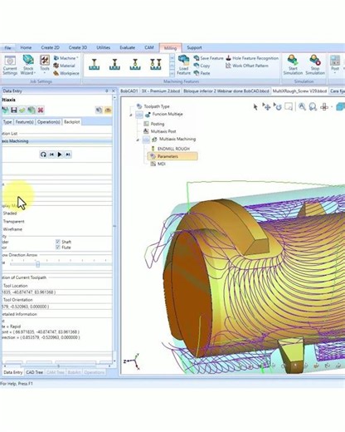The height and width of the screenshot is (432, 345).
Task: Open the CAD Tree panel tab
Action: pos(34,372)
